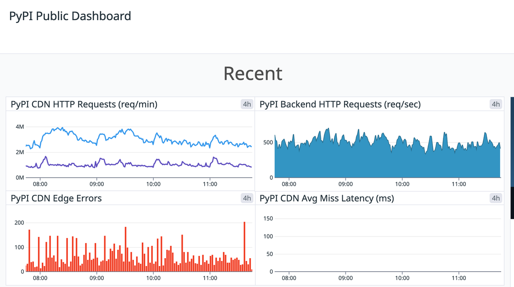
Task: Open the partially visible panel at right edge
Action: [511, 138]
